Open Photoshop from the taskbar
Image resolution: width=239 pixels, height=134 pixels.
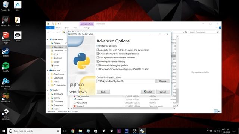pyautogui.click(x=127, y=131)
